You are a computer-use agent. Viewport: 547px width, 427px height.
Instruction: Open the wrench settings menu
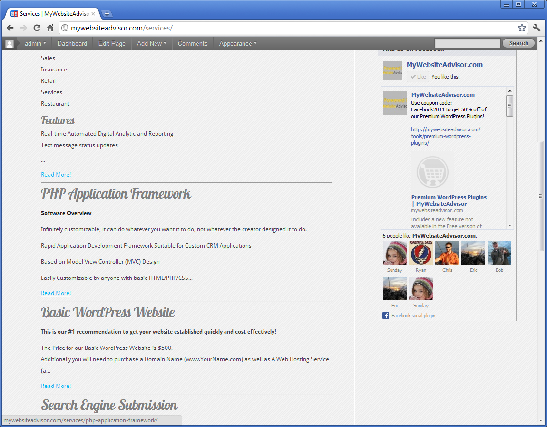537,28
